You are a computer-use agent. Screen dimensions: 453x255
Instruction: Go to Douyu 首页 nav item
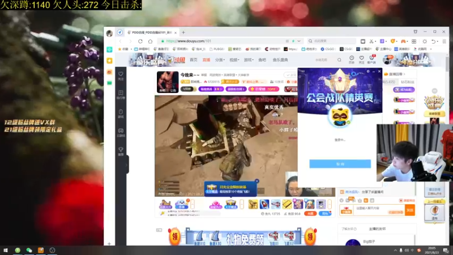pyautogui.click(x=194, y=60)
